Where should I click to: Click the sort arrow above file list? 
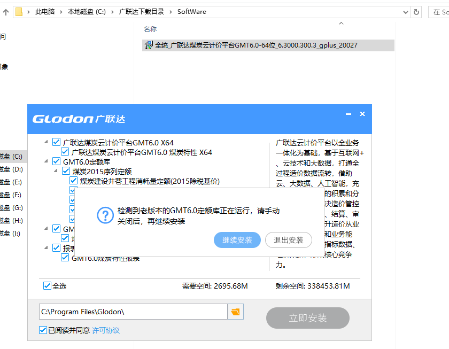point(341,23)
